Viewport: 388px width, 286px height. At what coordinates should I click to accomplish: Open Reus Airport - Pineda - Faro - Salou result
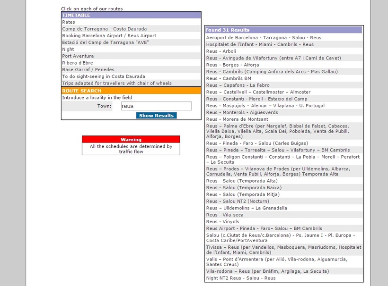264,228
